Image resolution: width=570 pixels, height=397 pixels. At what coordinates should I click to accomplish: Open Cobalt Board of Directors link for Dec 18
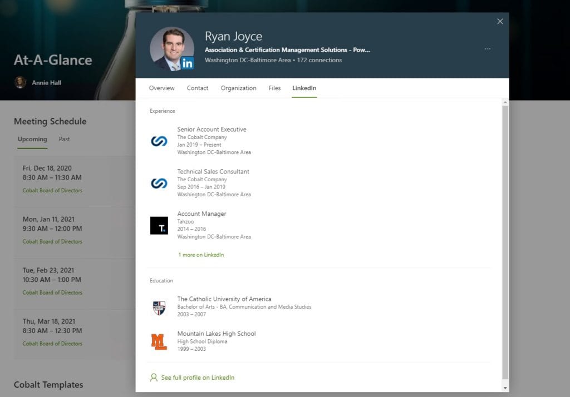click(52, 190)
